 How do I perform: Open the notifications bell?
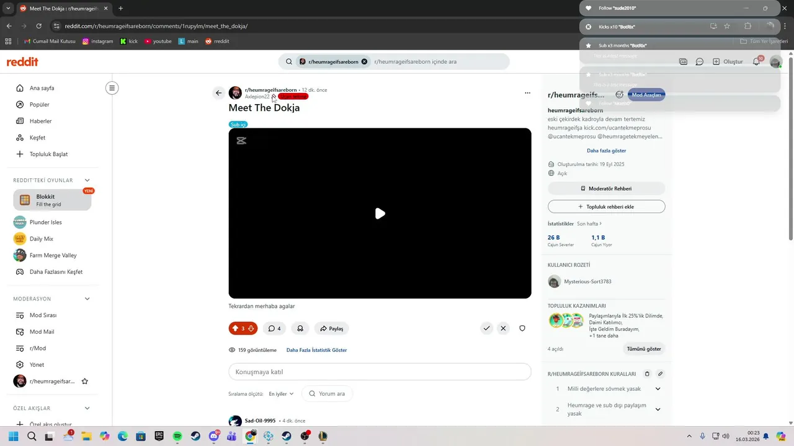[x=756, y=62]
